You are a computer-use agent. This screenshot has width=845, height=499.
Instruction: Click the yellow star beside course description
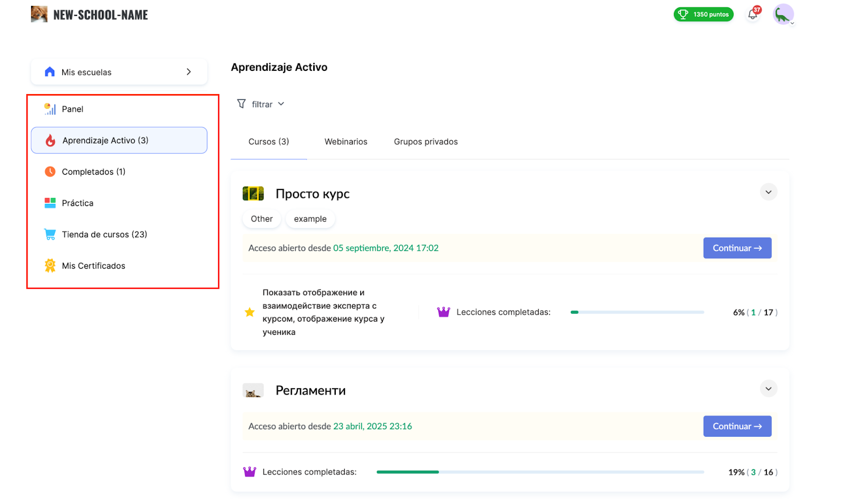[x=250, y=312]
